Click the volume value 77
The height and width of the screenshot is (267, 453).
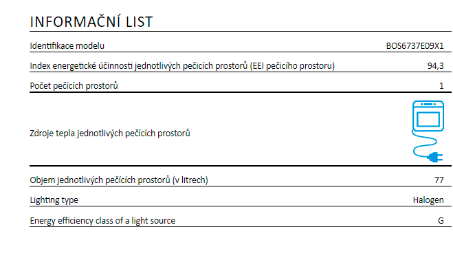[439, 180]
